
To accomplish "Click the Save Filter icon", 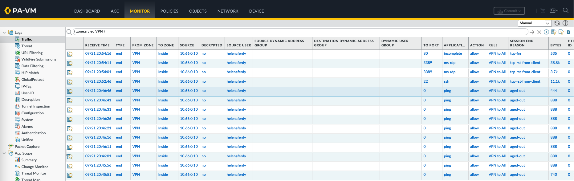I will [554, 32].
